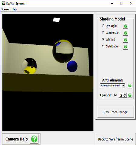
Task: Decrease the Epsilon exponent with down arrow
Action: [125, 96]
